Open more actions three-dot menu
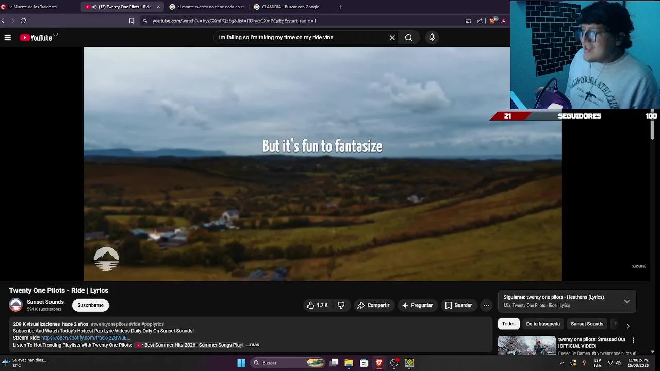660x371 pixels. click(486, 305)
